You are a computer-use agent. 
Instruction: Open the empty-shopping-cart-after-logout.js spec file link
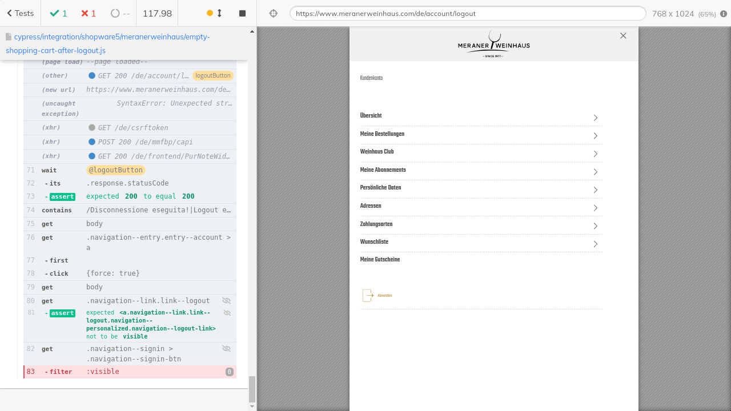pyautogui.click(x=108, y=43)
